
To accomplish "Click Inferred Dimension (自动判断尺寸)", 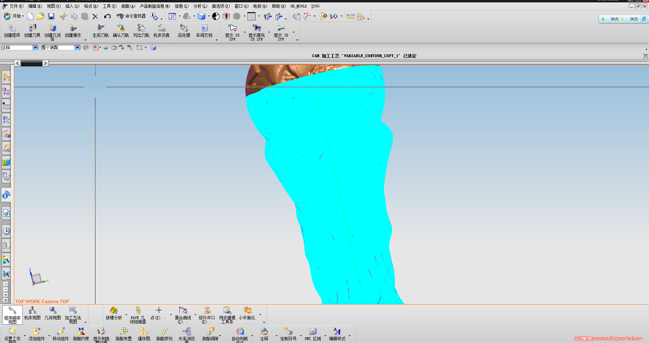I will click(x=240, y=335).
